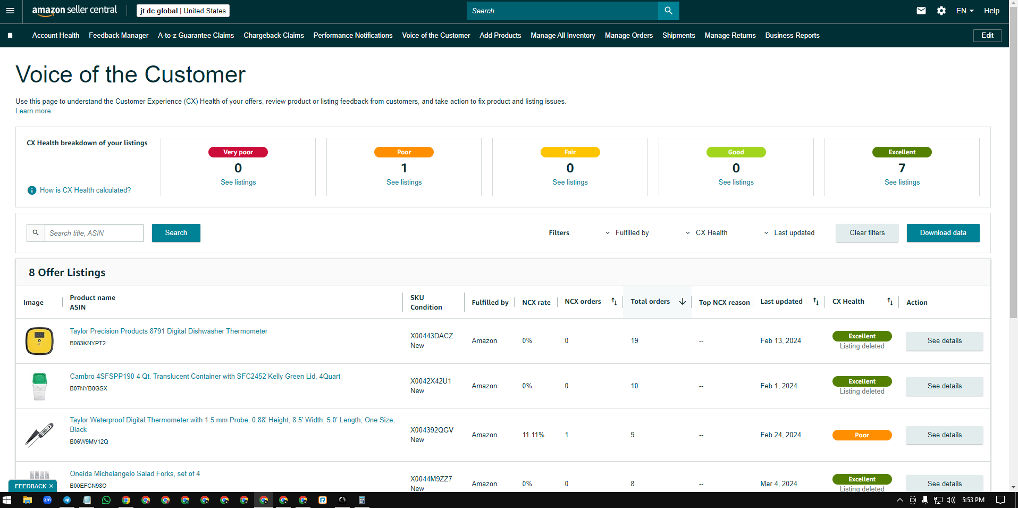The width and height of the screenshot is (1018, 508).
Task: Open the mail messages icon
Action: [921, 11]
